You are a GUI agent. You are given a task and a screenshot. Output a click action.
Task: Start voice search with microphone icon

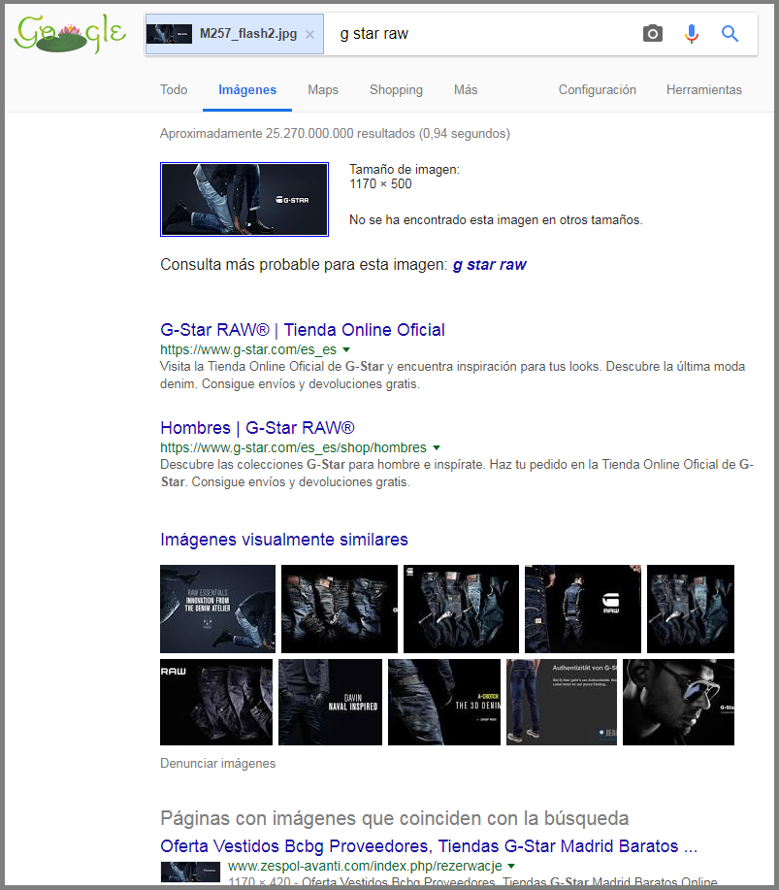(x=691, y=34)
